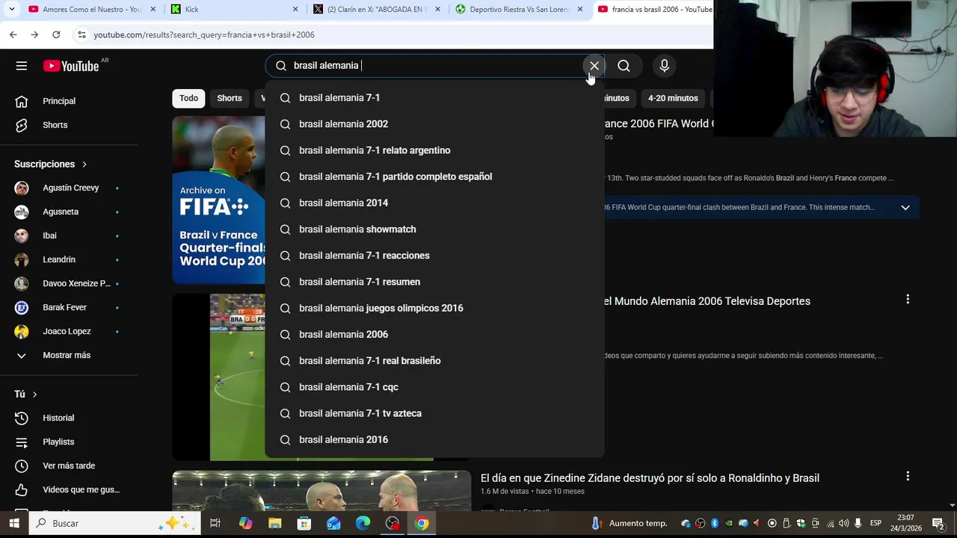Open Windows Start menu

click(x=14, y=523)
